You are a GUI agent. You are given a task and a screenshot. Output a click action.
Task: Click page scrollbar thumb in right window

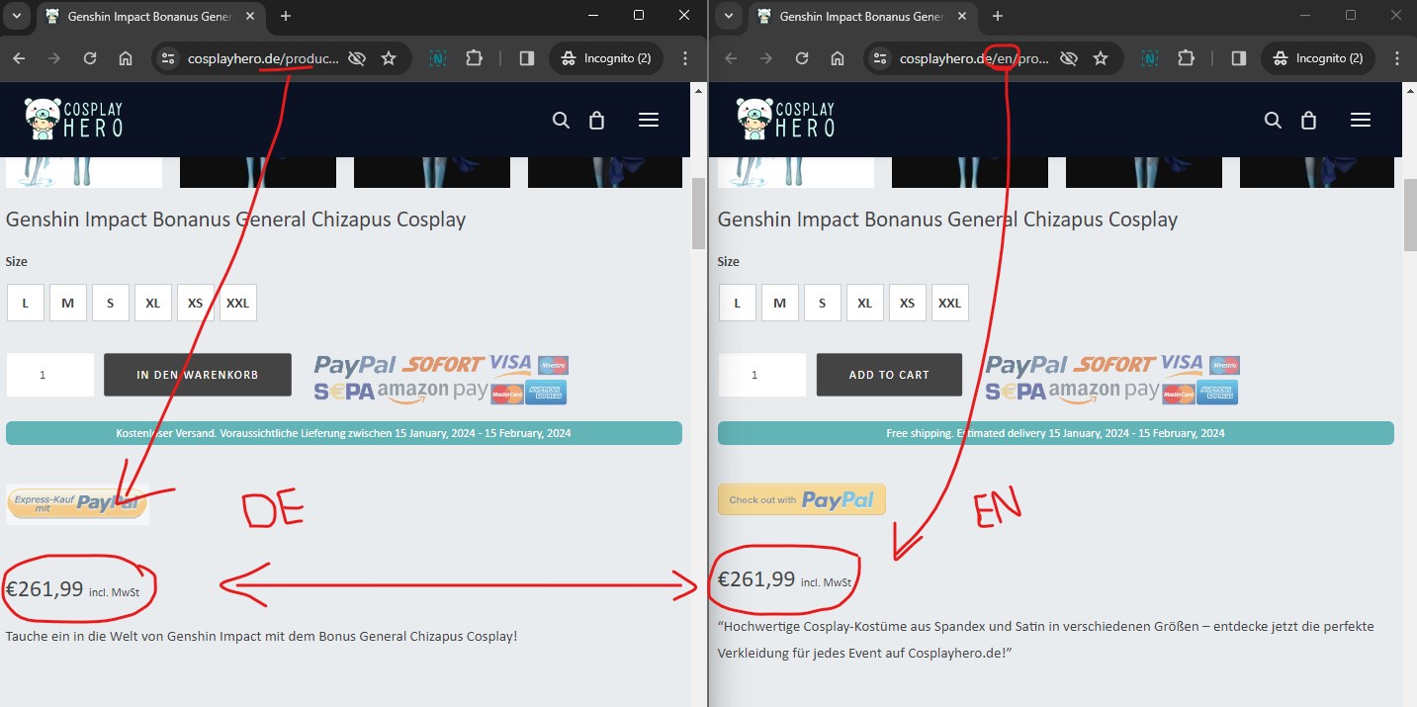coord(1410,213)
